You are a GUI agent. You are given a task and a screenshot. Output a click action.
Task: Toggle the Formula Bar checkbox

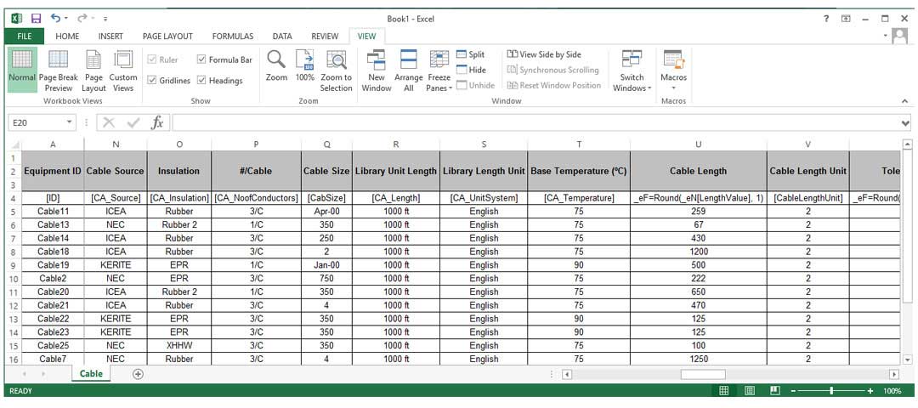[x=201, y=59]
